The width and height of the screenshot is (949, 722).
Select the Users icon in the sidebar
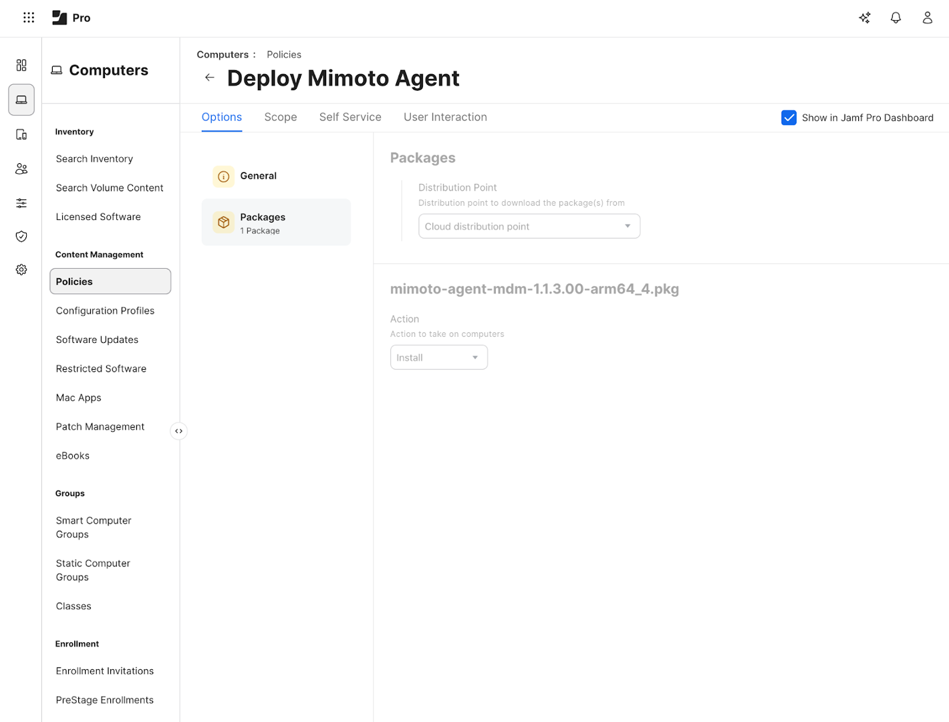[x=21, y=168]
